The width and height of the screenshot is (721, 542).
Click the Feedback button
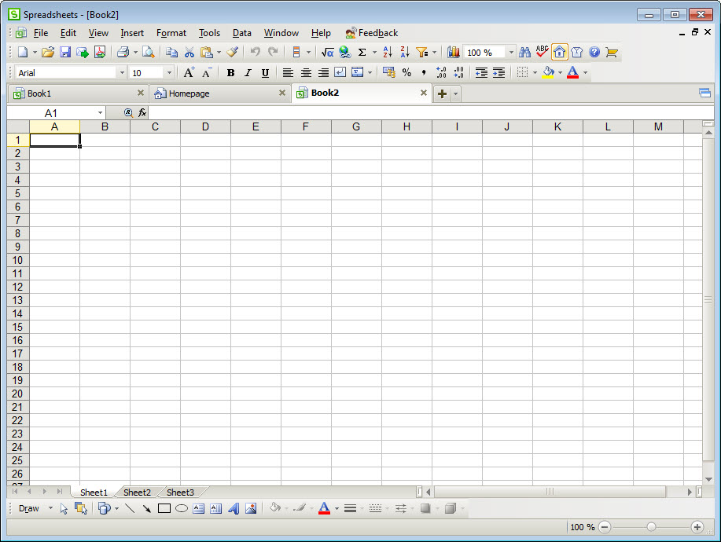click(371, 33)
